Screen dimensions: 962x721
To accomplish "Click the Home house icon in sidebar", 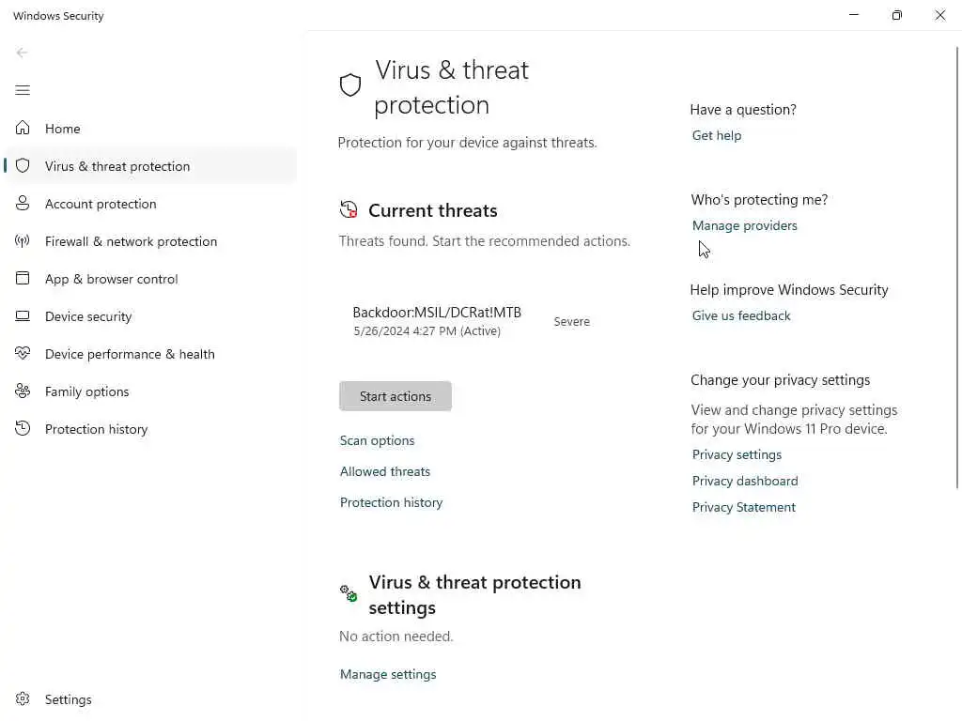I will tap(23, 129).
